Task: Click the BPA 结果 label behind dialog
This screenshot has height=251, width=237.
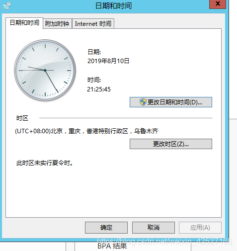Action: 112,246
